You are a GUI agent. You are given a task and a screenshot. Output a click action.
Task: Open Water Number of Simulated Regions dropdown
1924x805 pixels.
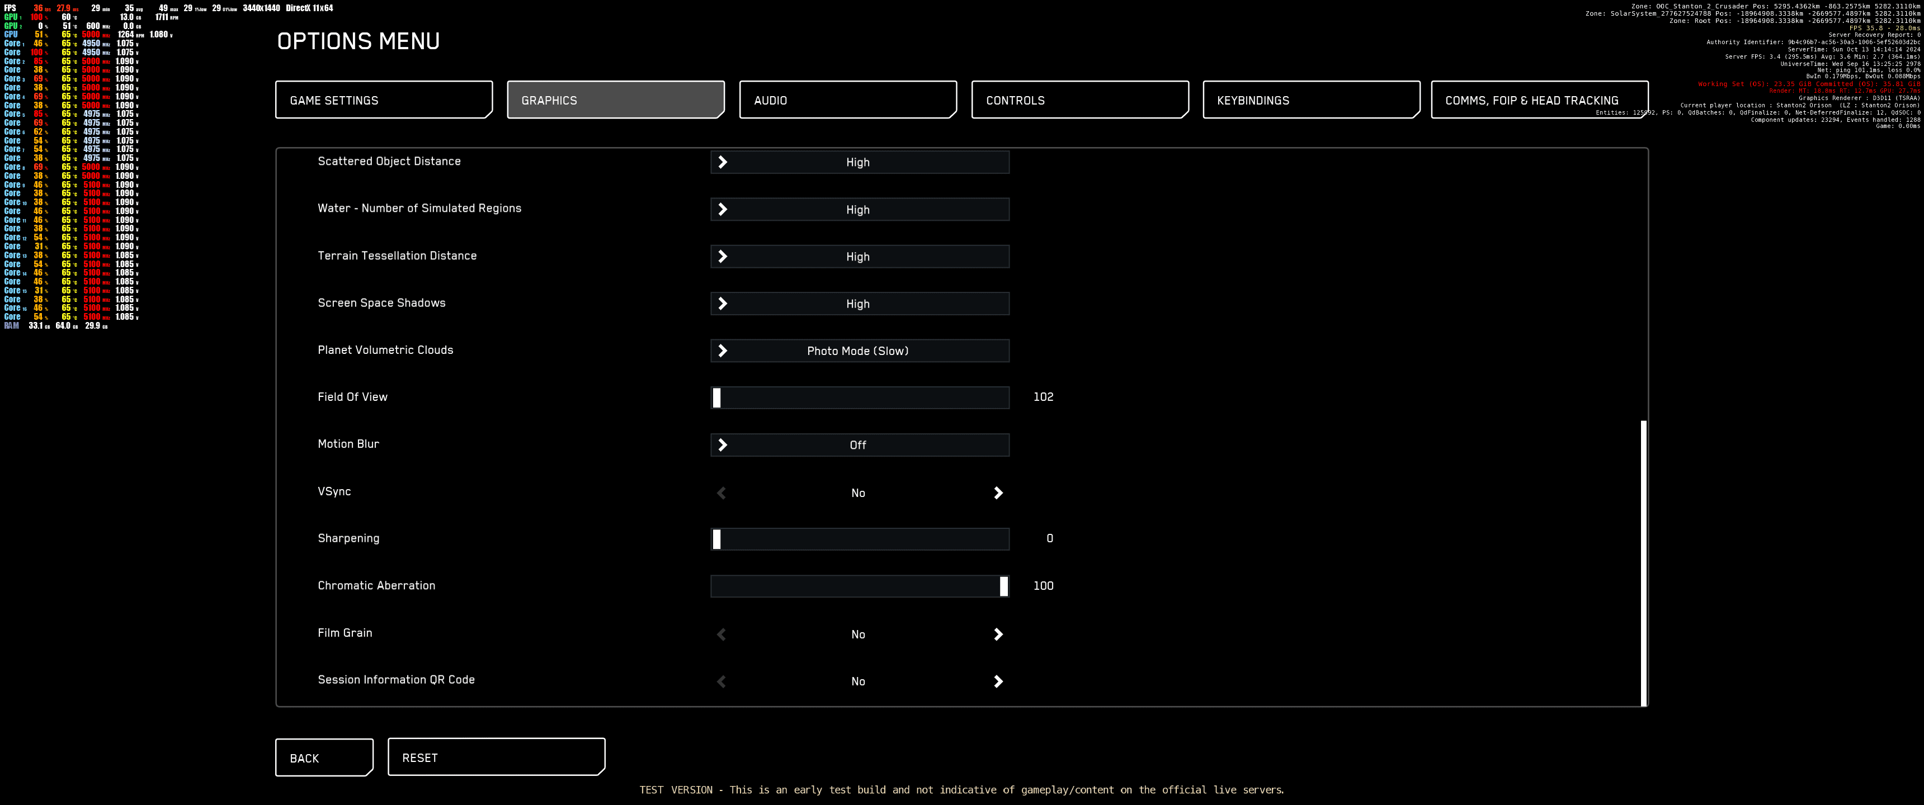(x=860, y=210)
